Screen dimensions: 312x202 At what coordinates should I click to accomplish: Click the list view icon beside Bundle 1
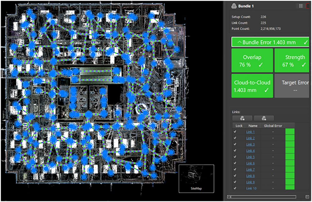click(x=300, y=6)
